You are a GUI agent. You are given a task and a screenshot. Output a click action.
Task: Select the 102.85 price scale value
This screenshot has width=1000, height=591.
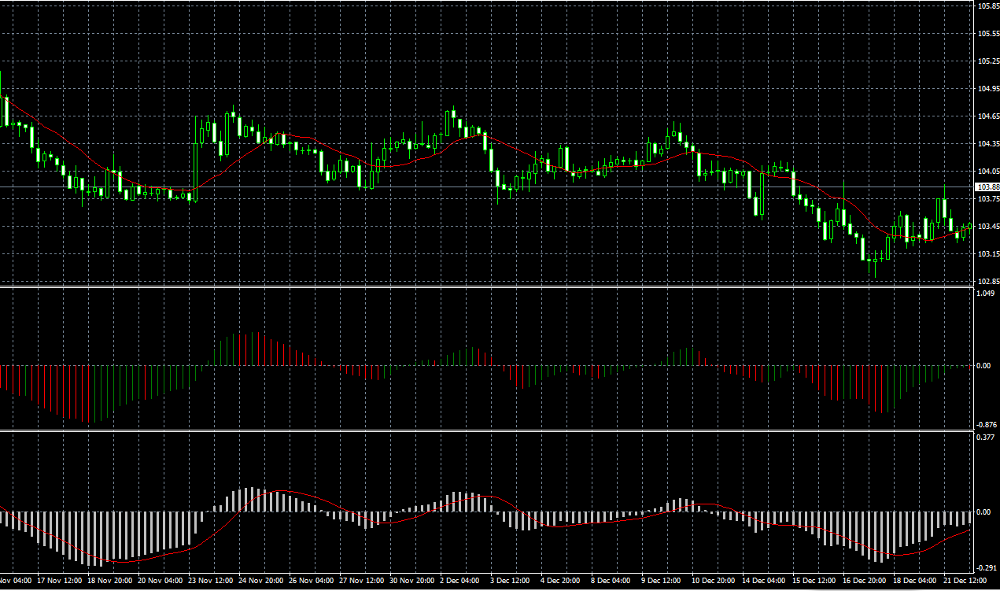[x=988, y=281]
